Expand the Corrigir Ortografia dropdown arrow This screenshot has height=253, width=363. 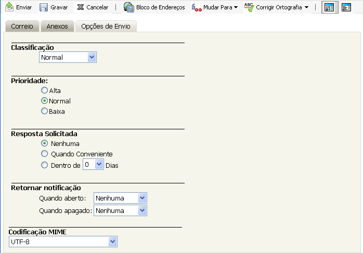(306, 7)
